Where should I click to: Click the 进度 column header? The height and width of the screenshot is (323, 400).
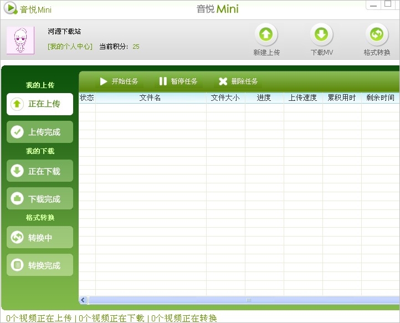click(x=264, y=98)
